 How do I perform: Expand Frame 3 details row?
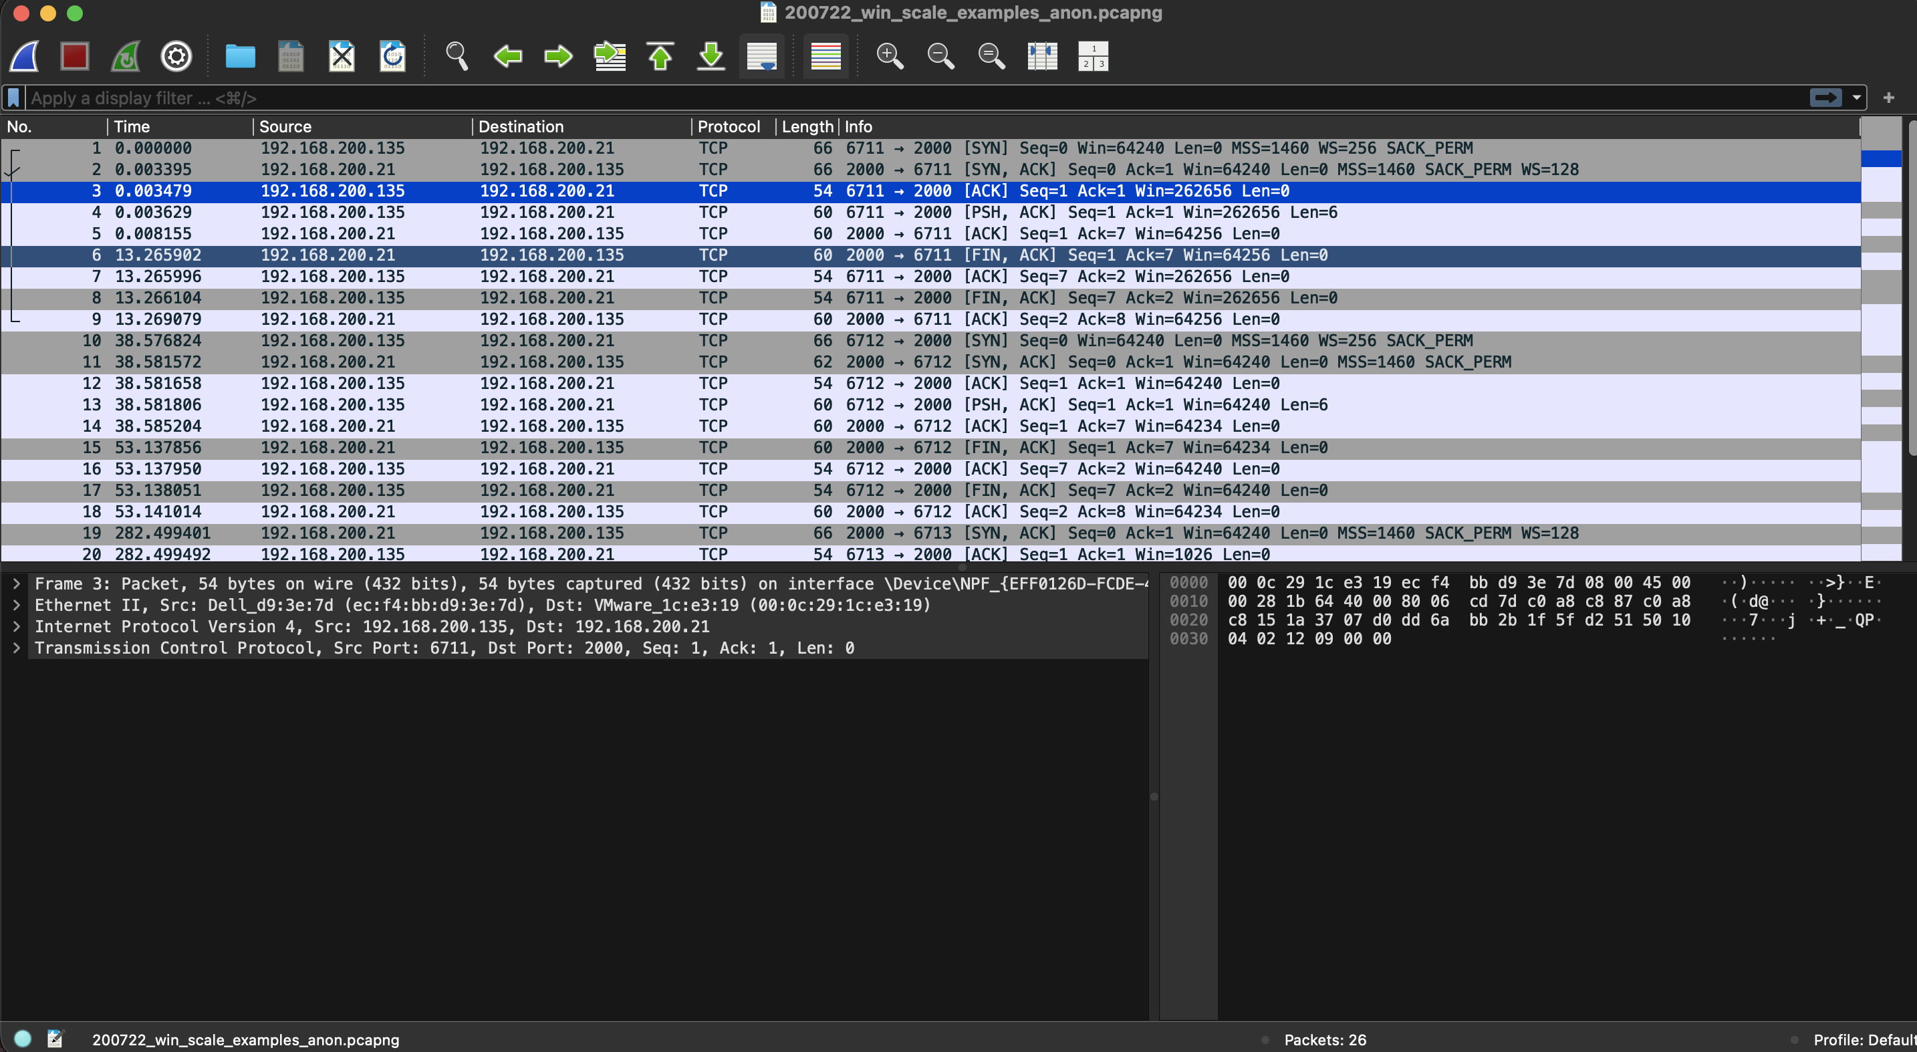coord(16,584)
